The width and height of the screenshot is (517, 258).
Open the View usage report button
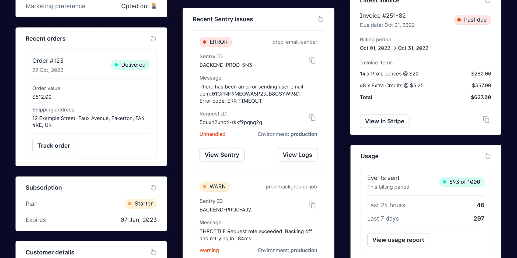(x=398, y=240)
